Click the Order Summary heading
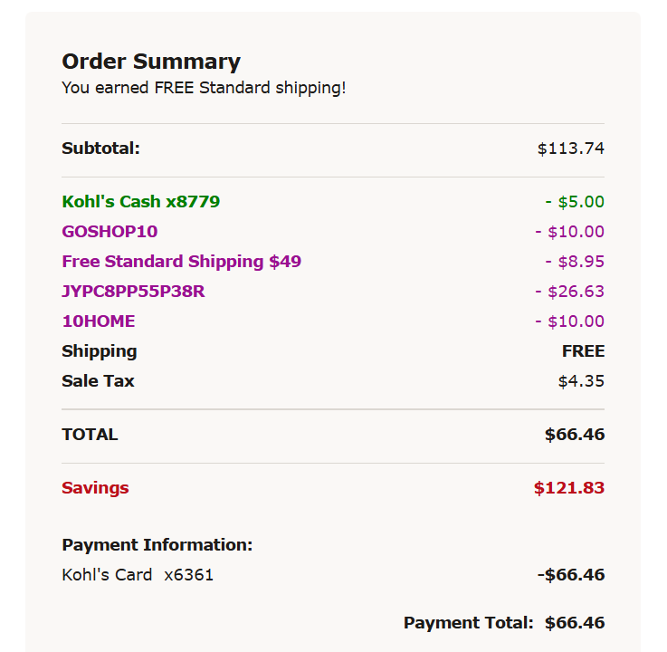The image size is (667, 652). pyautogui.click(x=151, y=62)
